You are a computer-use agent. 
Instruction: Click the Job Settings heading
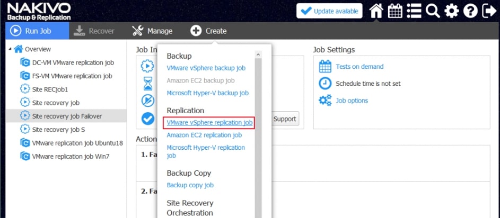[334, 50]
